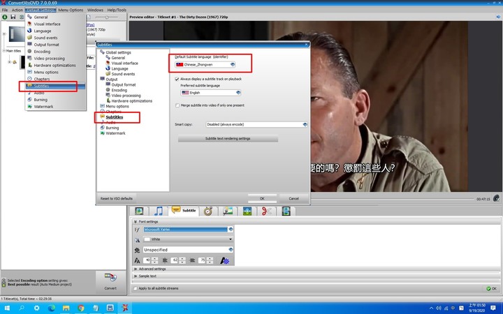This screenshot has width=503, height=314.
Task: Open the chapters stopwatch tab
Action: click(208, 211)
